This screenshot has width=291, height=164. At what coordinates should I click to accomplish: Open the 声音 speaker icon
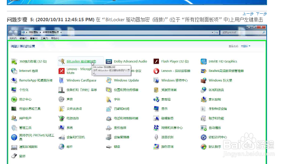[62, 99]
